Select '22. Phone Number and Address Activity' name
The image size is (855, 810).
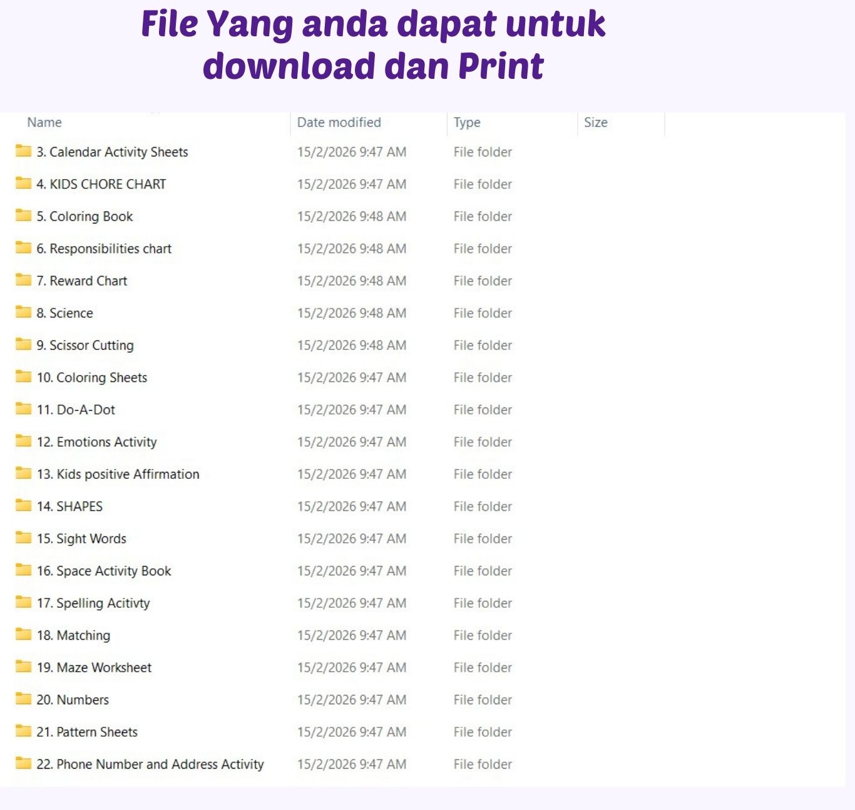click(150, 764)
